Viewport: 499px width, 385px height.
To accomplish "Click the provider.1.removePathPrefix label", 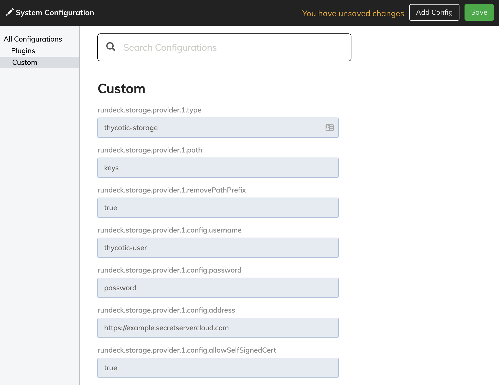I will pyautogui.click(x=172, y=190).
